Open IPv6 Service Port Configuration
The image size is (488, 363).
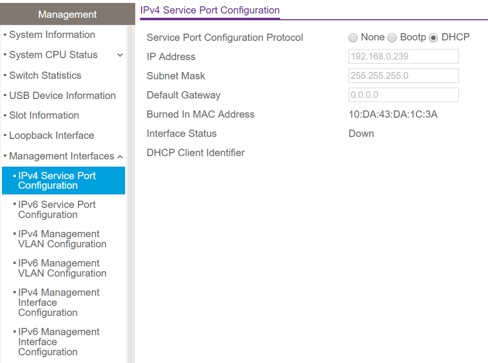[57, 210]
